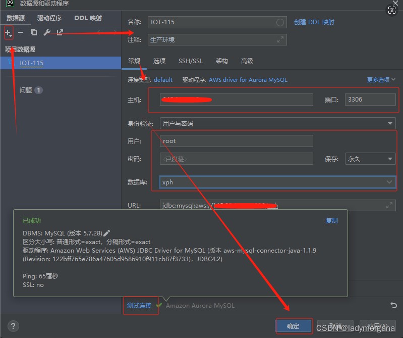The height and width of the screenshot is (338, 403).
Task: Select the 常规 settings tab
Action: click(134, 61)
